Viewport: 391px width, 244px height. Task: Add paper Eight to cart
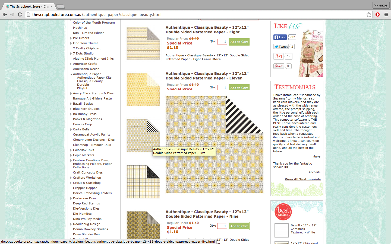pyautogui.click(x=239, y=42)
